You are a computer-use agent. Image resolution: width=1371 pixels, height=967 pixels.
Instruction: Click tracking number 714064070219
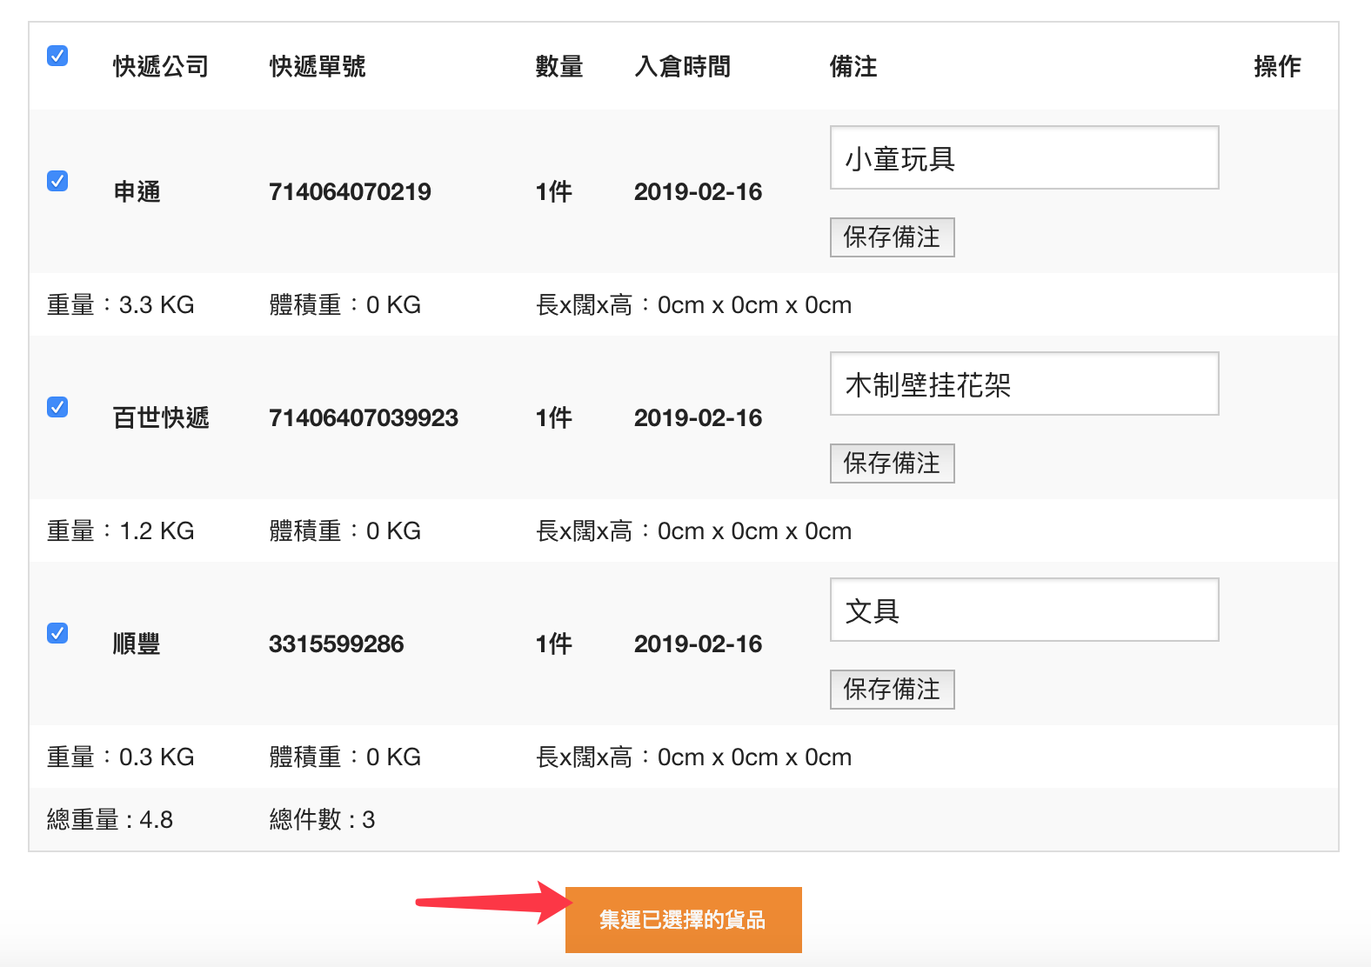tap(350, 192)
